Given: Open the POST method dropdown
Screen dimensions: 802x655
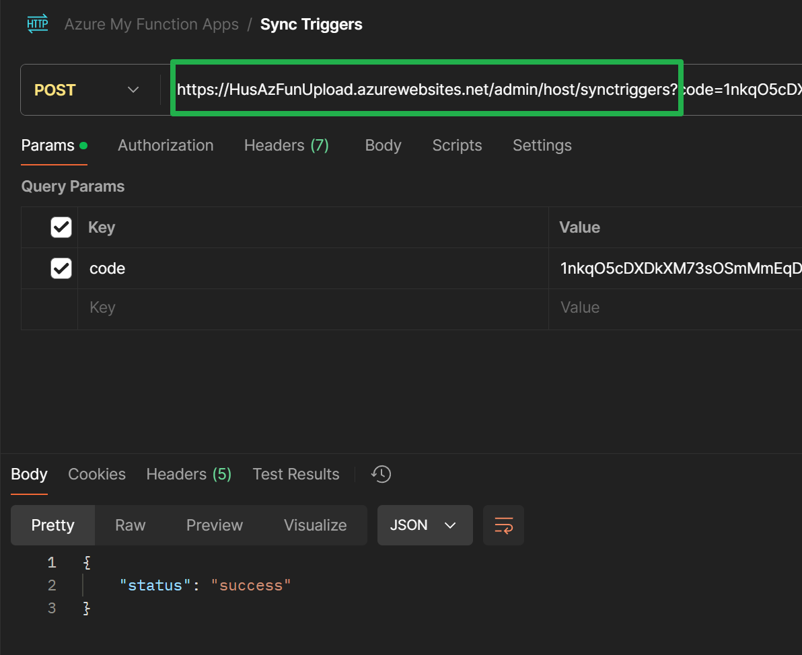Looking at the screenshot, I should [x=87, y=90].
